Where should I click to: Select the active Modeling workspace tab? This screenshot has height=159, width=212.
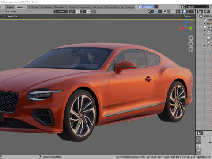(21, 7)
